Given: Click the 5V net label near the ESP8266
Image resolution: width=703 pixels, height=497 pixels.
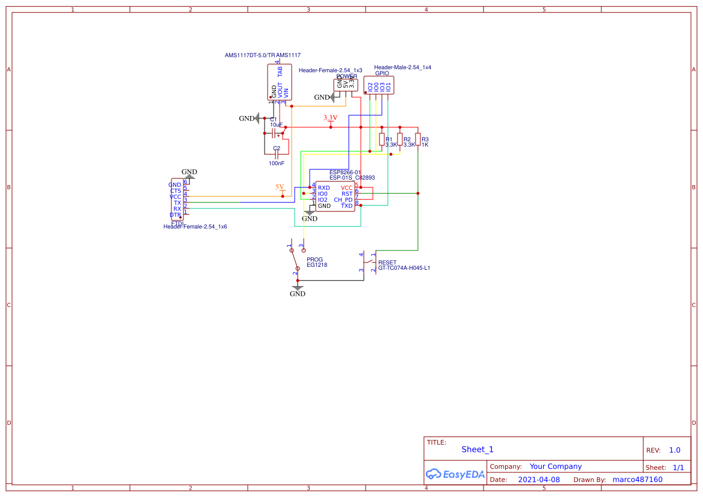Looking at the screenshot, I should (x=278, y=188).
